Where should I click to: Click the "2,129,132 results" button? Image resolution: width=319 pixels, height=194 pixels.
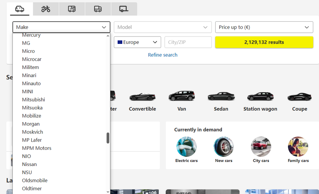tap(264, 42)
